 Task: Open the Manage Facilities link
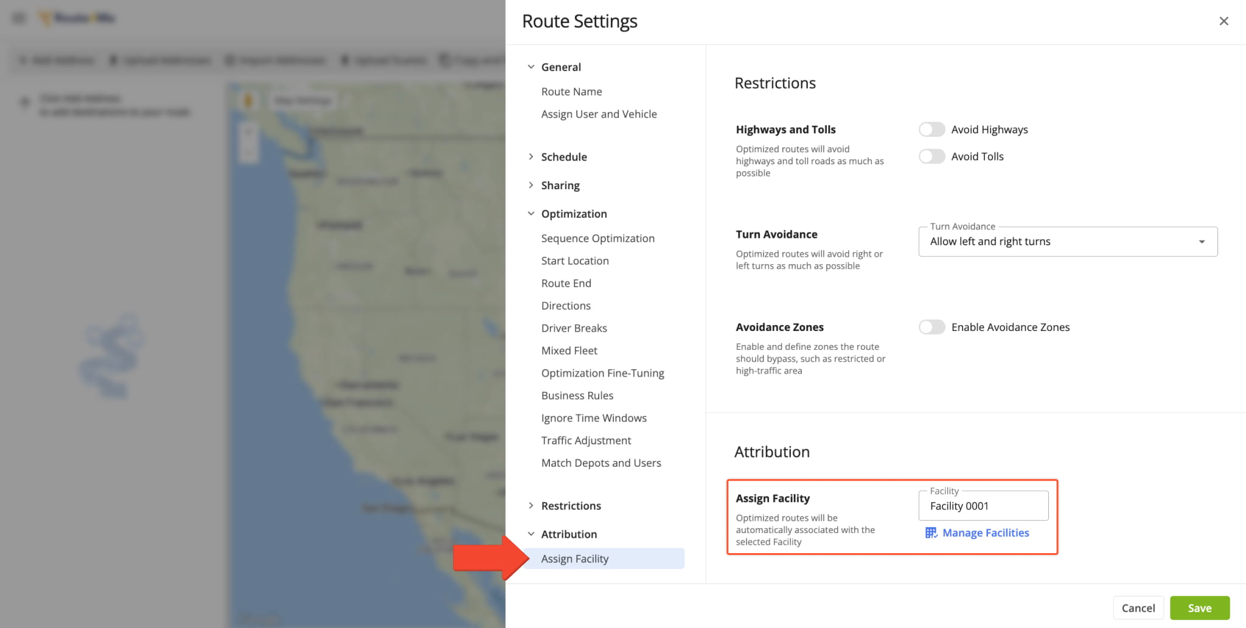[x=985, y=533]
